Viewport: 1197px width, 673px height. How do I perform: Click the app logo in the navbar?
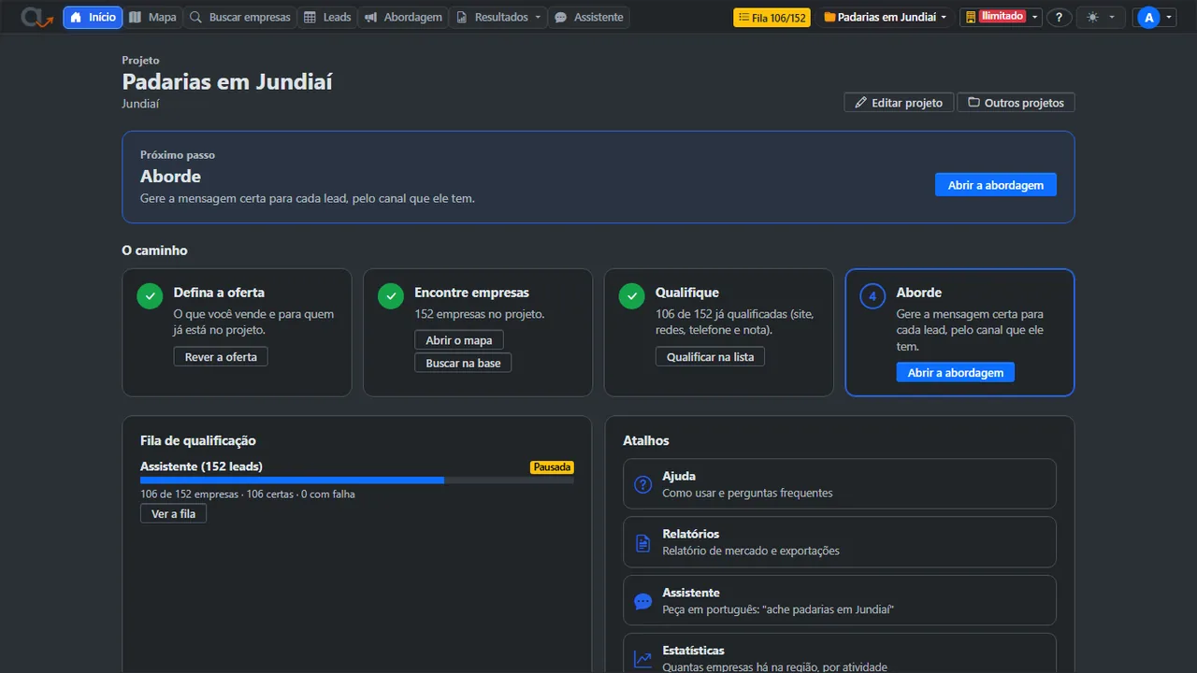point(37,17)
